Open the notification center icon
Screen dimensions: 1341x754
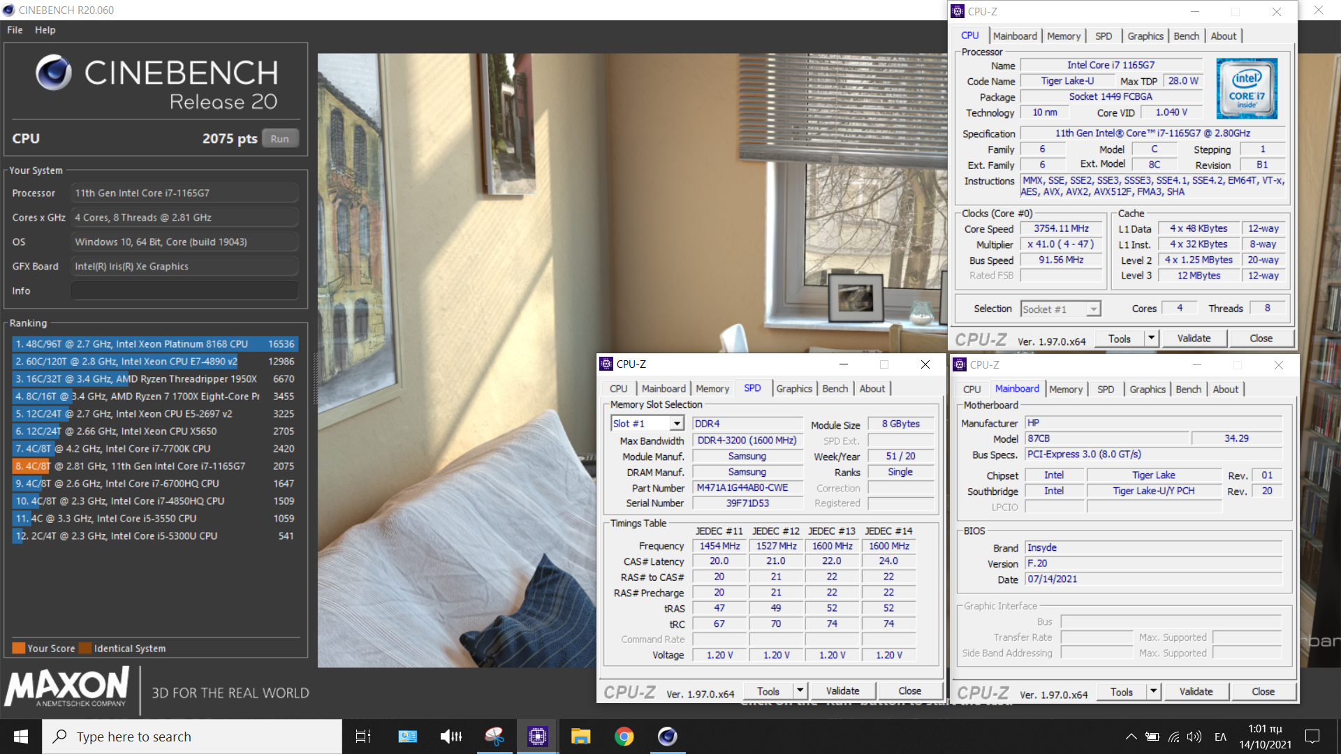[1312, 737]
